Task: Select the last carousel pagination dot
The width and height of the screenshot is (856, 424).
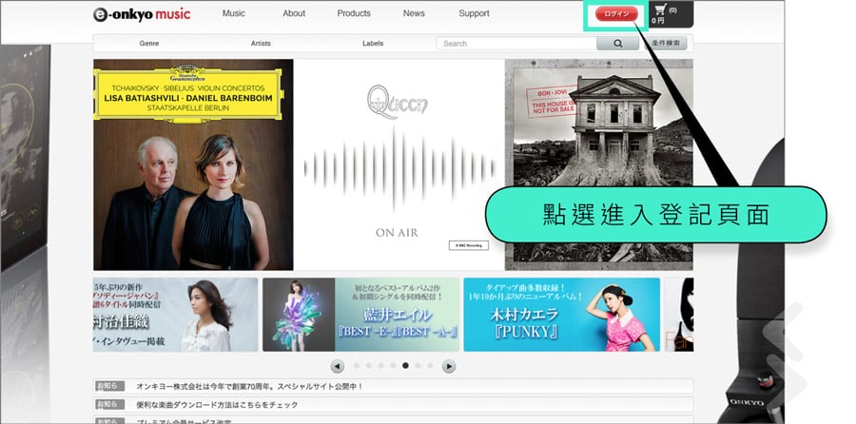Action: click(x=430, y=366)
